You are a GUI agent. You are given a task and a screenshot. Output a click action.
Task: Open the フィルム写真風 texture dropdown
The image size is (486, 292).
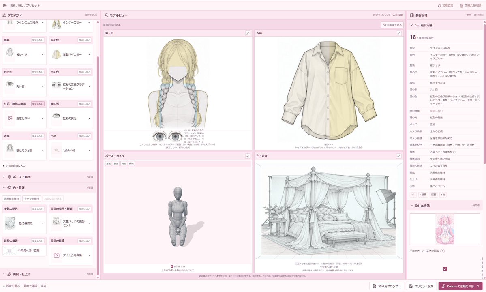point(71,255)
